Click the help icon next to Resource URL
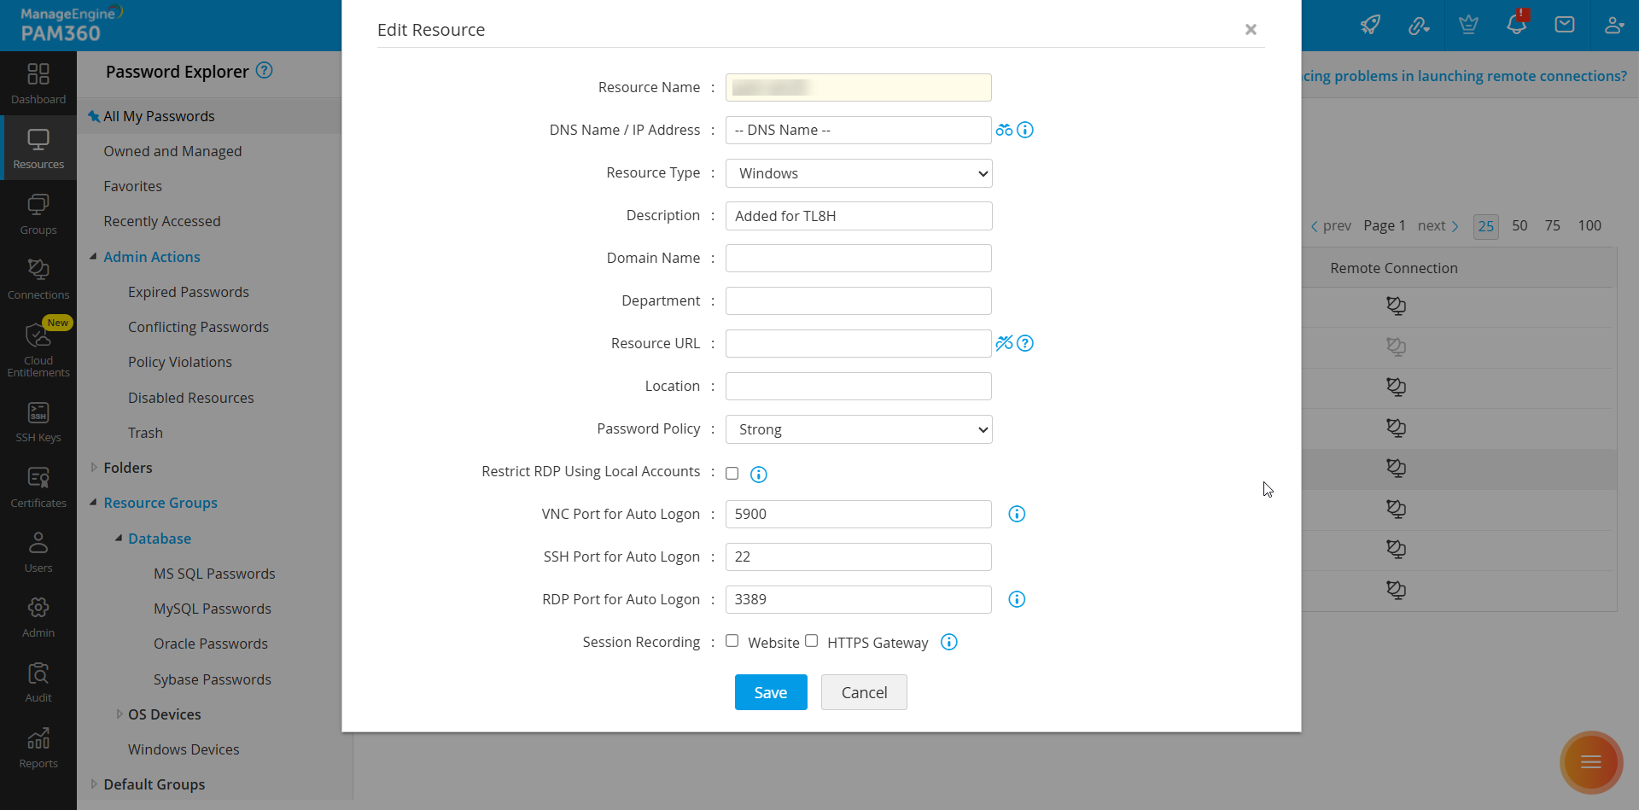This screenshot has width=1639, height=810. [1025, 343]
